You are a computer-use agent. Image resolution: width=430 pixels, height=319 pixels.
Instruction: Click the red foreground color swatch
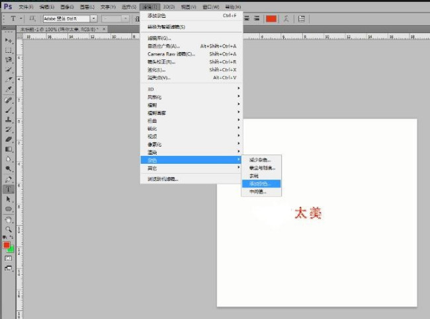click(7, 245)
